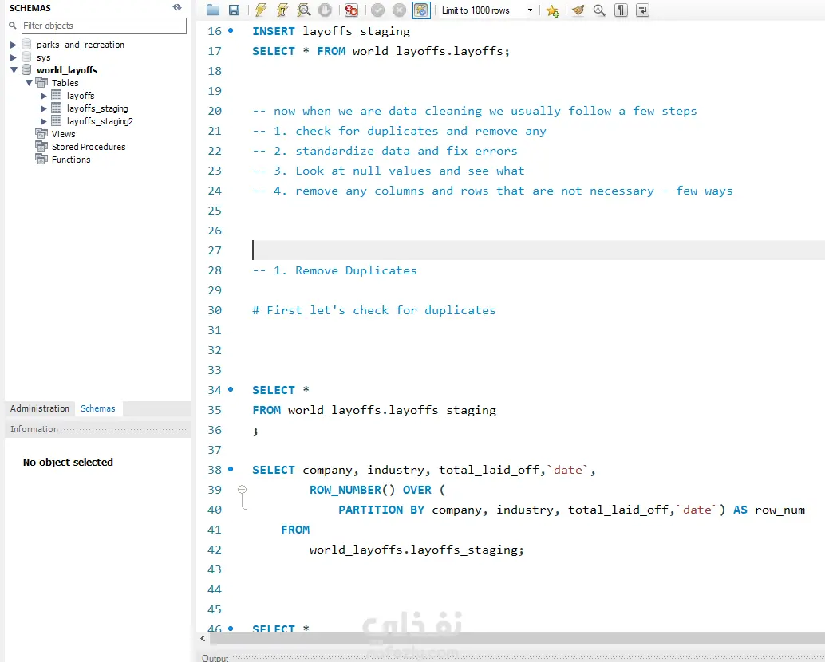Switch to the Schemas tab

click(98, 408)
